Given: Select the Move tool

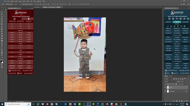Looking at the screenshot, I should tap(2, 10).
